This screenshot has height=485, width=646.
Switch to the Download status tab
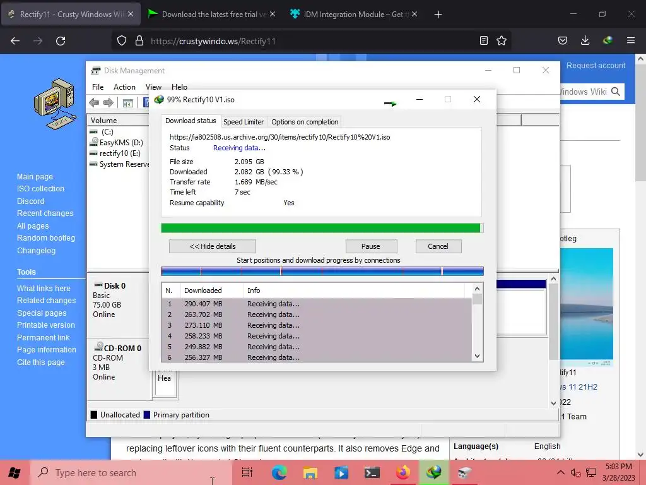click(191, 121)
